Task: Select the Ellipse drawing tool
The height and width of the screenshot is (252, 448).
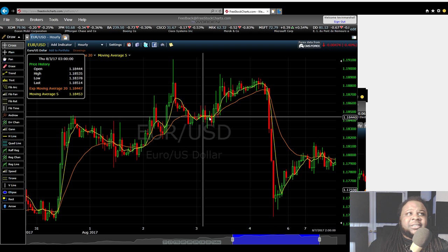Action: 13,192
